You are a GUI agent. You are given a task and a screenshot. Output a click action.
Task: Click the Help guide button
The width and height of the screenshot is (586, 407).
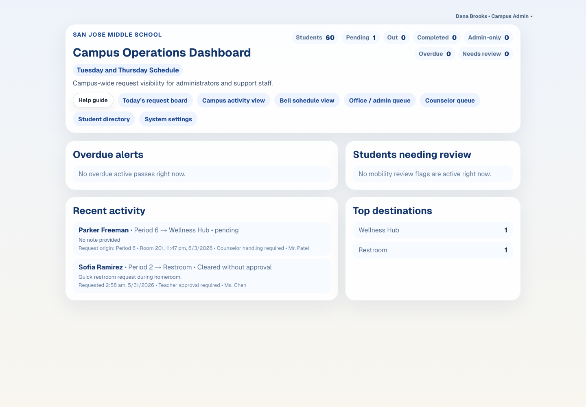tap(93, 100)
